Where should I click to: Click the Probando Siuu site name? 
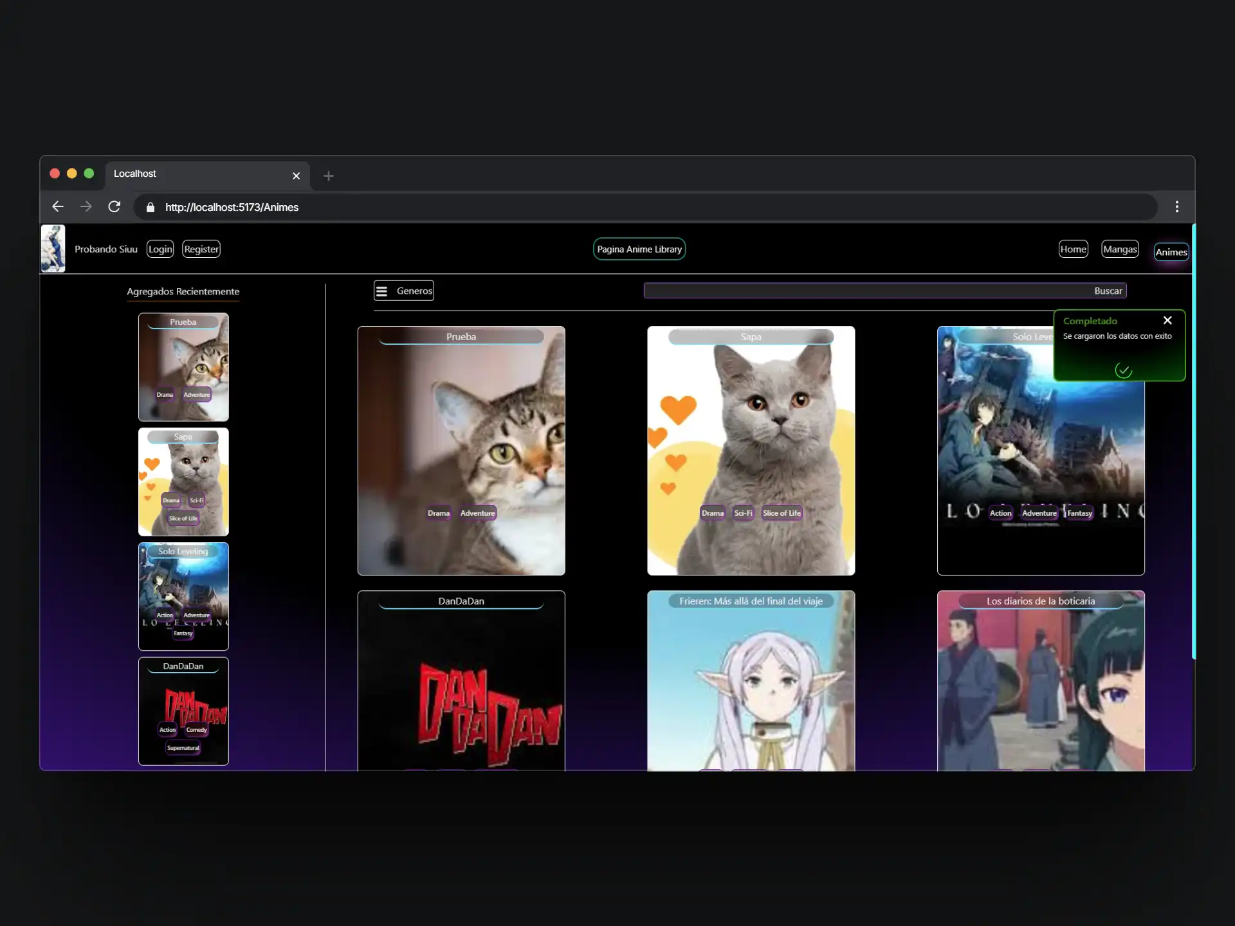pyautogui.click(x=106, y=249)
